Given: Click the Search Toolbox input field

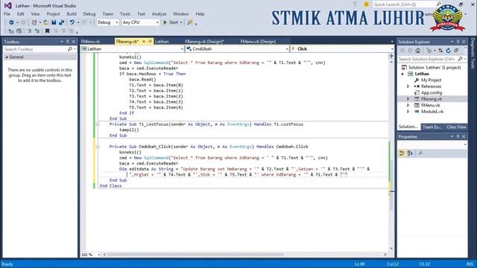Looking at the screenshot, I should [x=35, y=49].
